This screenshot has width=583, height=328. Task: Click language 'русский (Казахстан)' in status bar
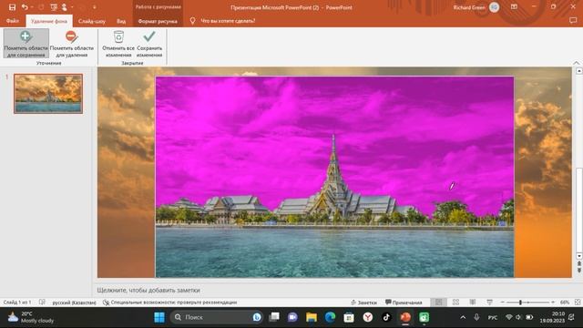(x=74, y=302)
